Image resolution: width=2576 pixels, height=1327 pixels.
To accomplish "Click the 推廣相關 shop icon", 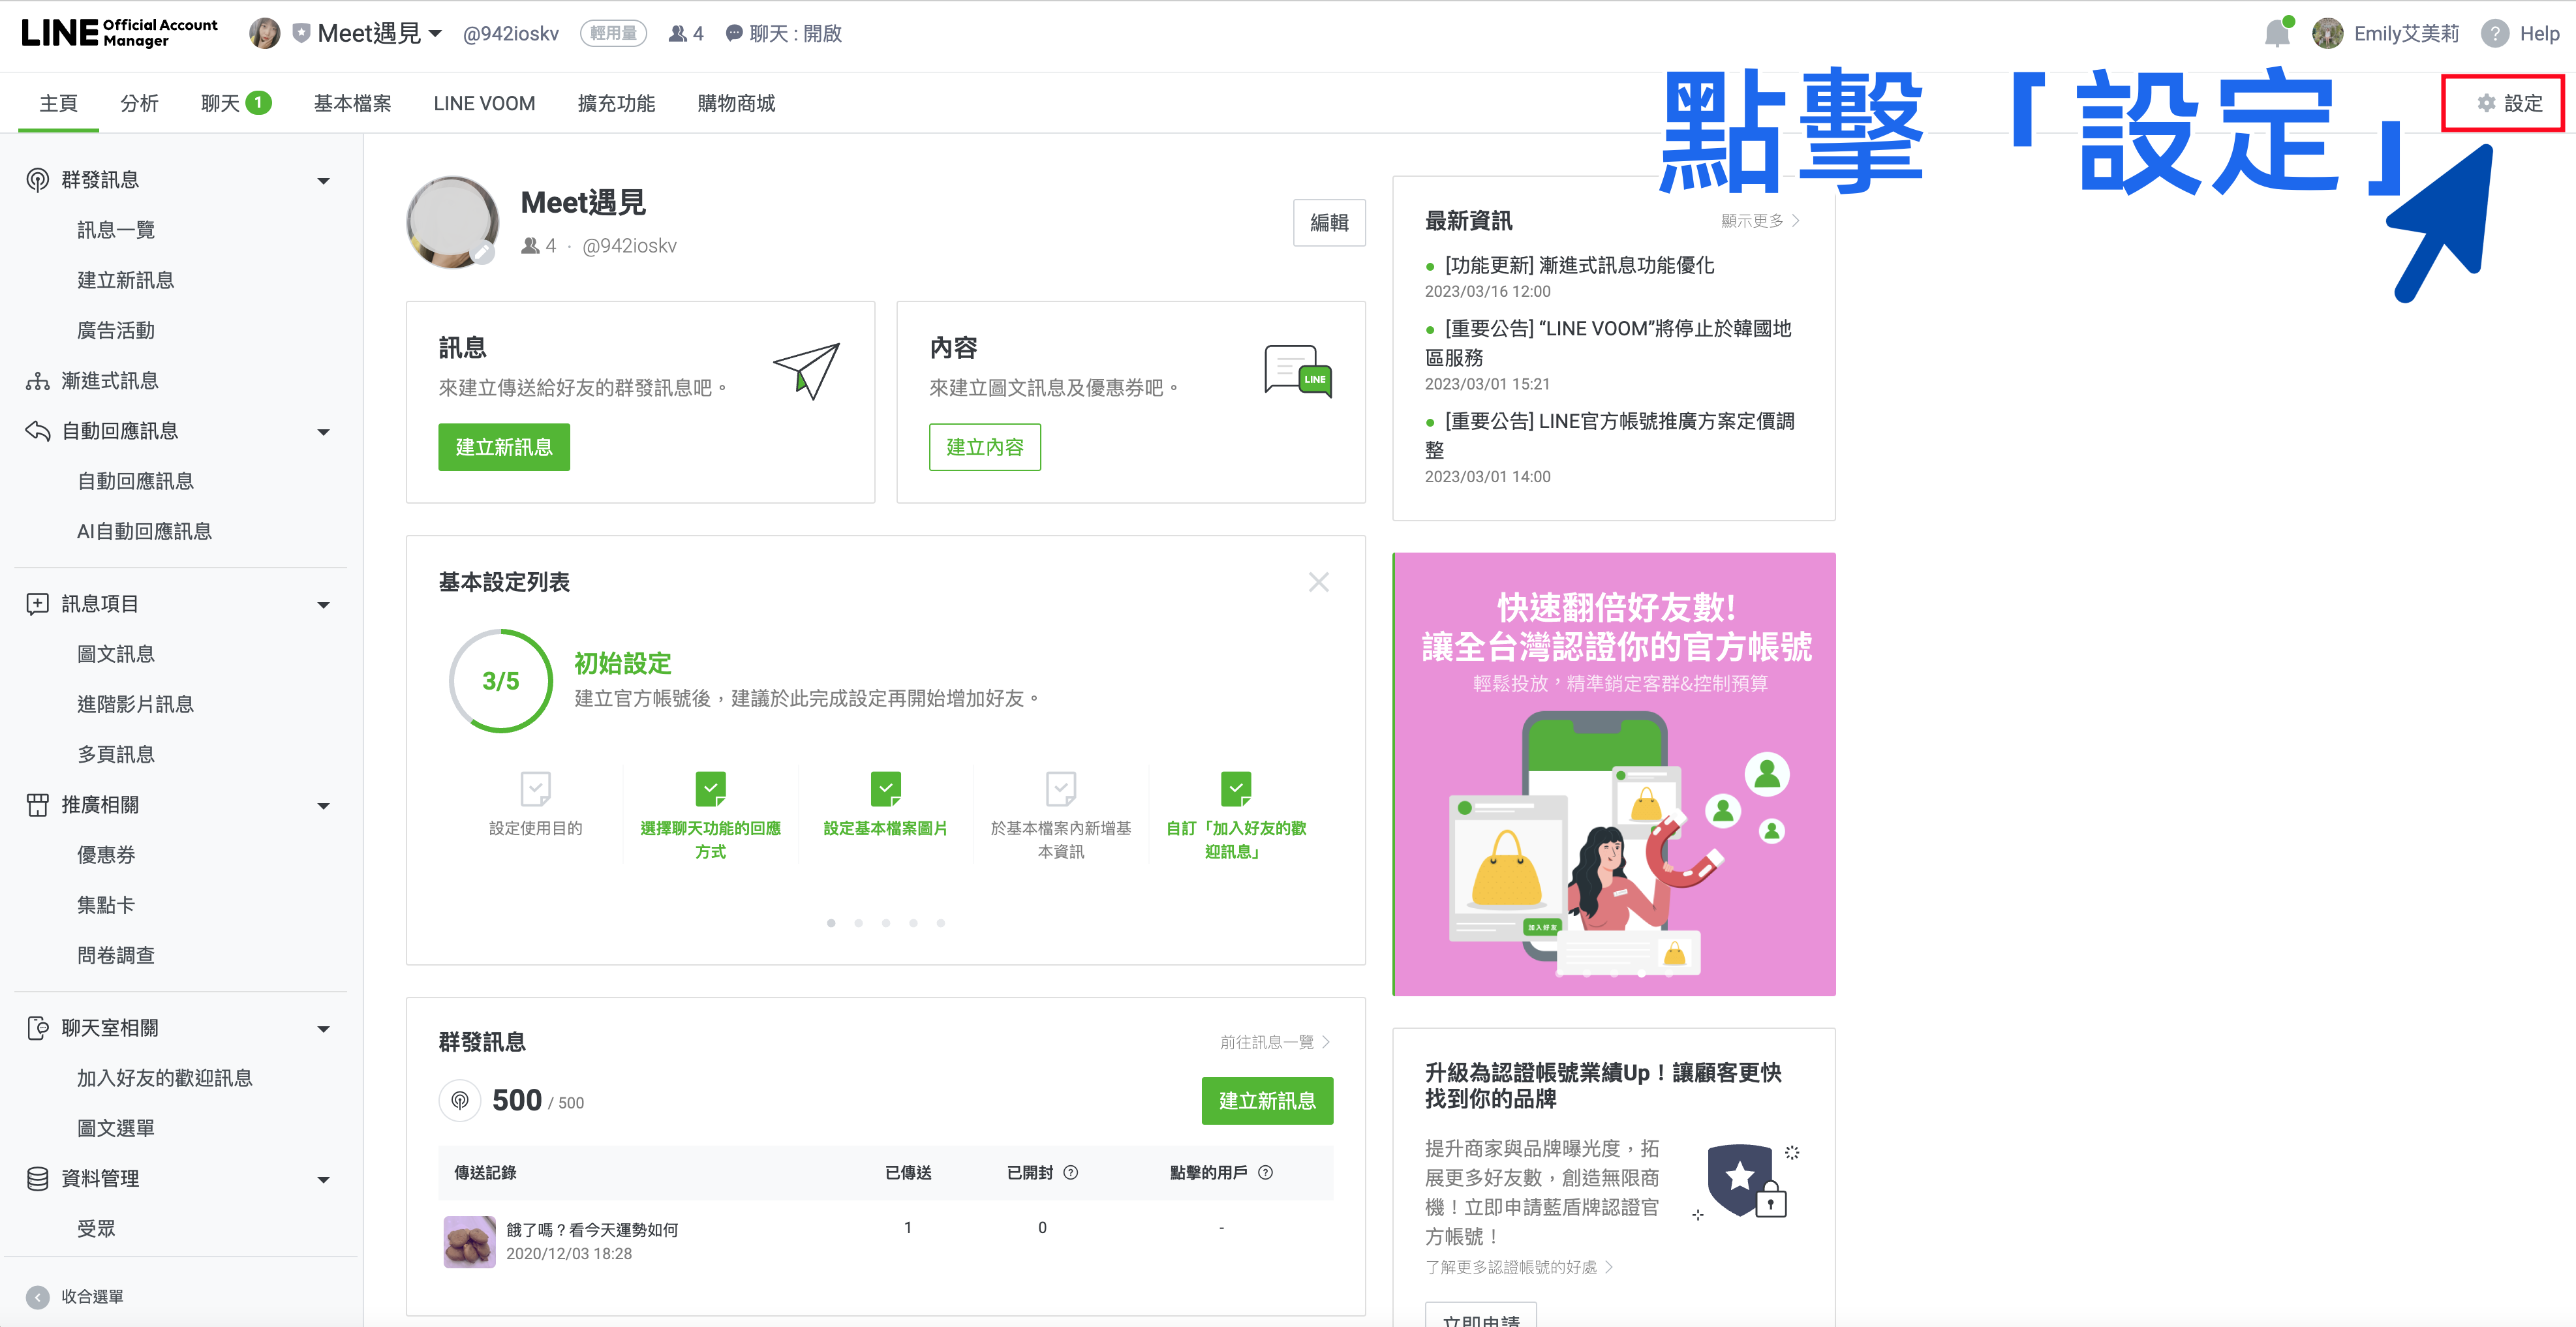I will pyautogui.click(x=37, y=805).
